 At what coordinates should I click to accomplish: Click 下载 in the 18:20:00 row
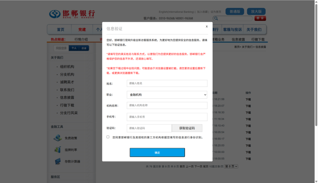pyautogui.click(x=248, y=146)
